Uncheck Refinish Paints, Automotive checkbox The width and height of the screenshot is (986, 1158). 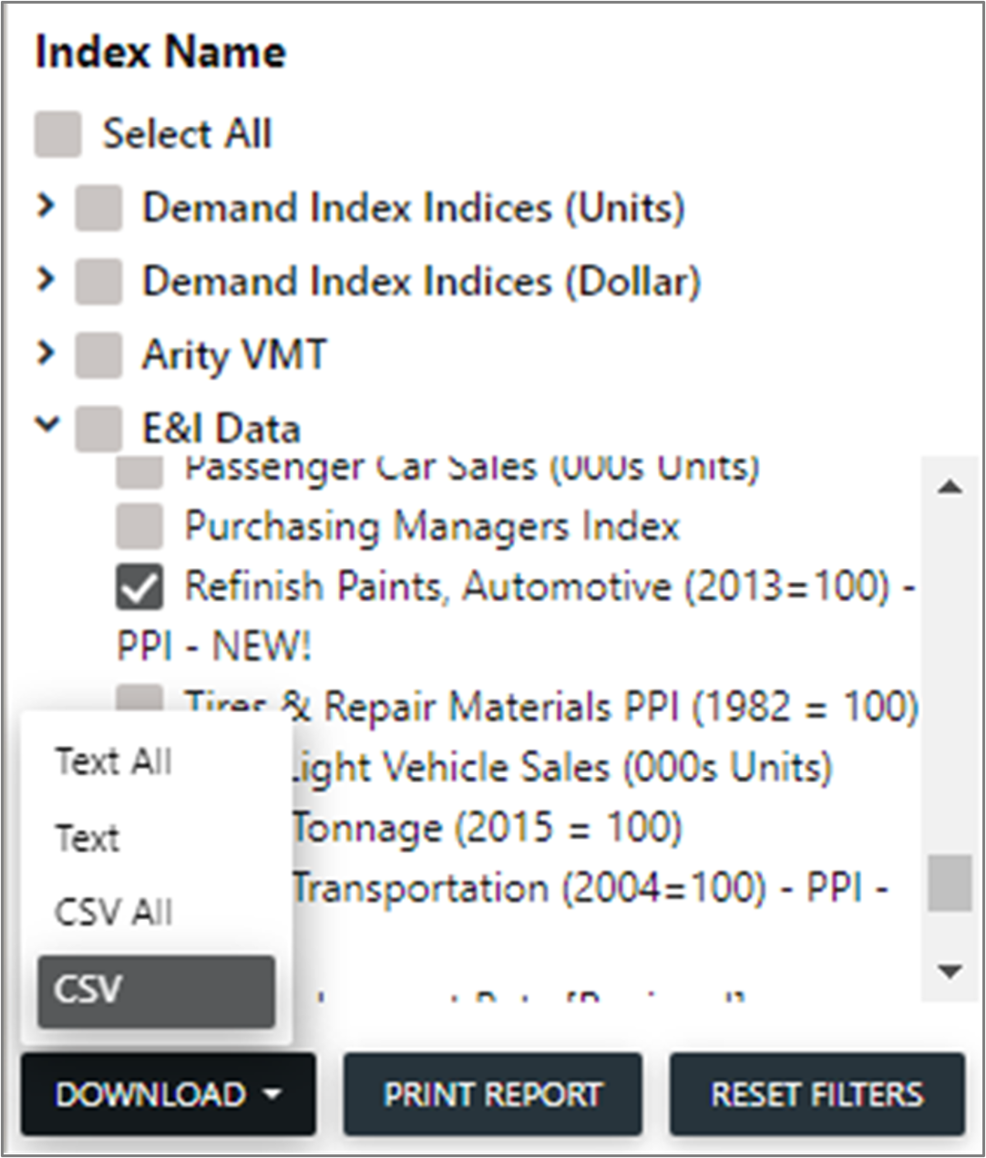click(x=140, y=586)
